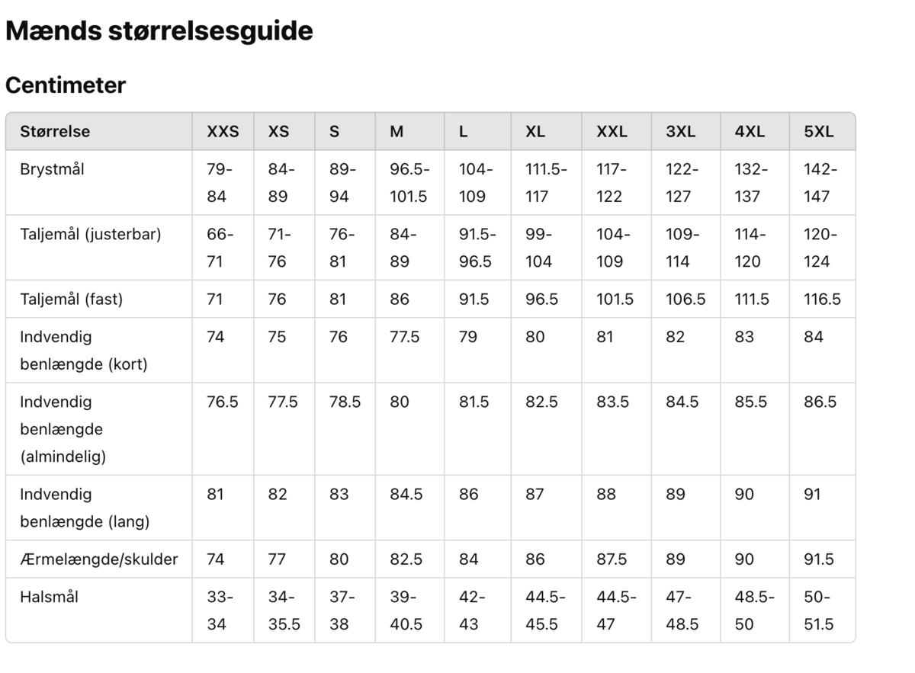Select the M size column header
This screenshot has width=915, height=673.
[396, 131]
